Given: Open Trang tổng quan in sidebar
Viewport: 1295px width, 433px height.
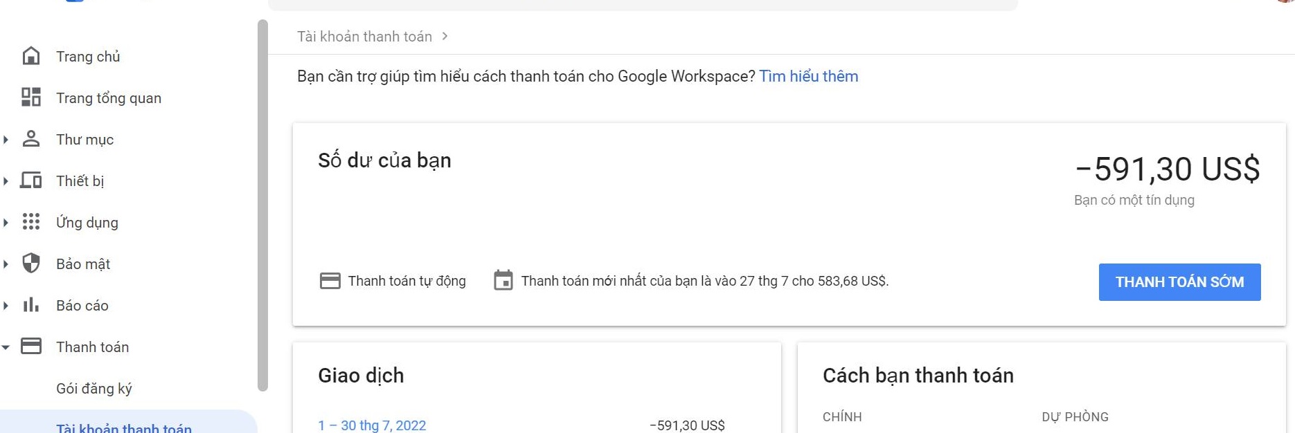Looking at the screenshot, I should 109,98.
